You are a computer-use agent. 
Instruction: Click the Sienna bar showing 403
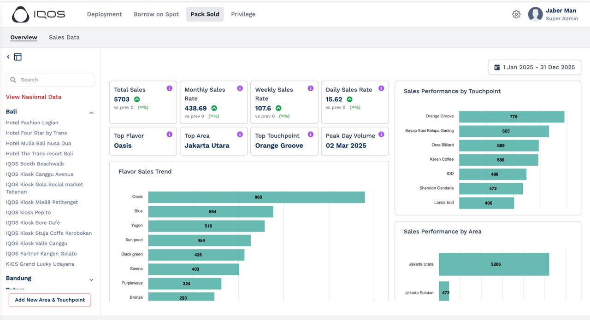tap(194, 269)
